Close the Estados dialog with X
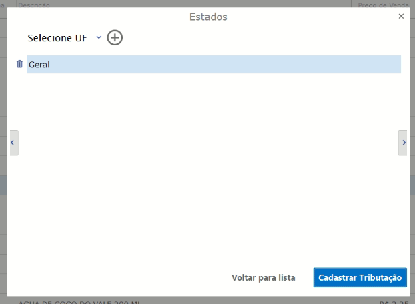415x304 pixels. tap(401, 17)
